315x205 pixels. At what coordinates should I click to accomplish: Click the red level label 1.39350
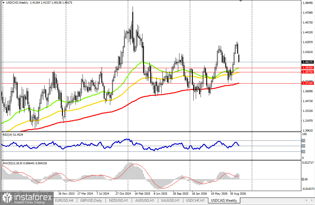coord(308,68)
